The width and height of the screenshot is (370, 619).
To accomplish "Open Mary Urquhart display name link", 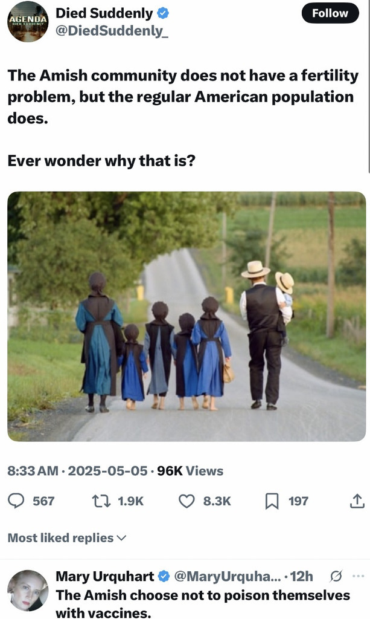I will (105, 576).
